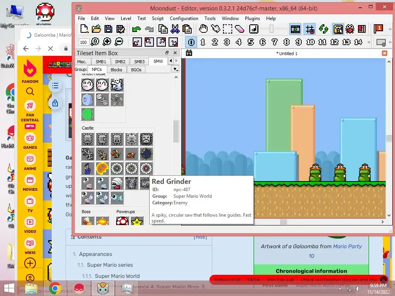Image resolution: width=395 pixels, height=296 pixels.
Task: Switch to the SMB3 tileset tab
Action: pyautogui.click(x=139, y=62)
